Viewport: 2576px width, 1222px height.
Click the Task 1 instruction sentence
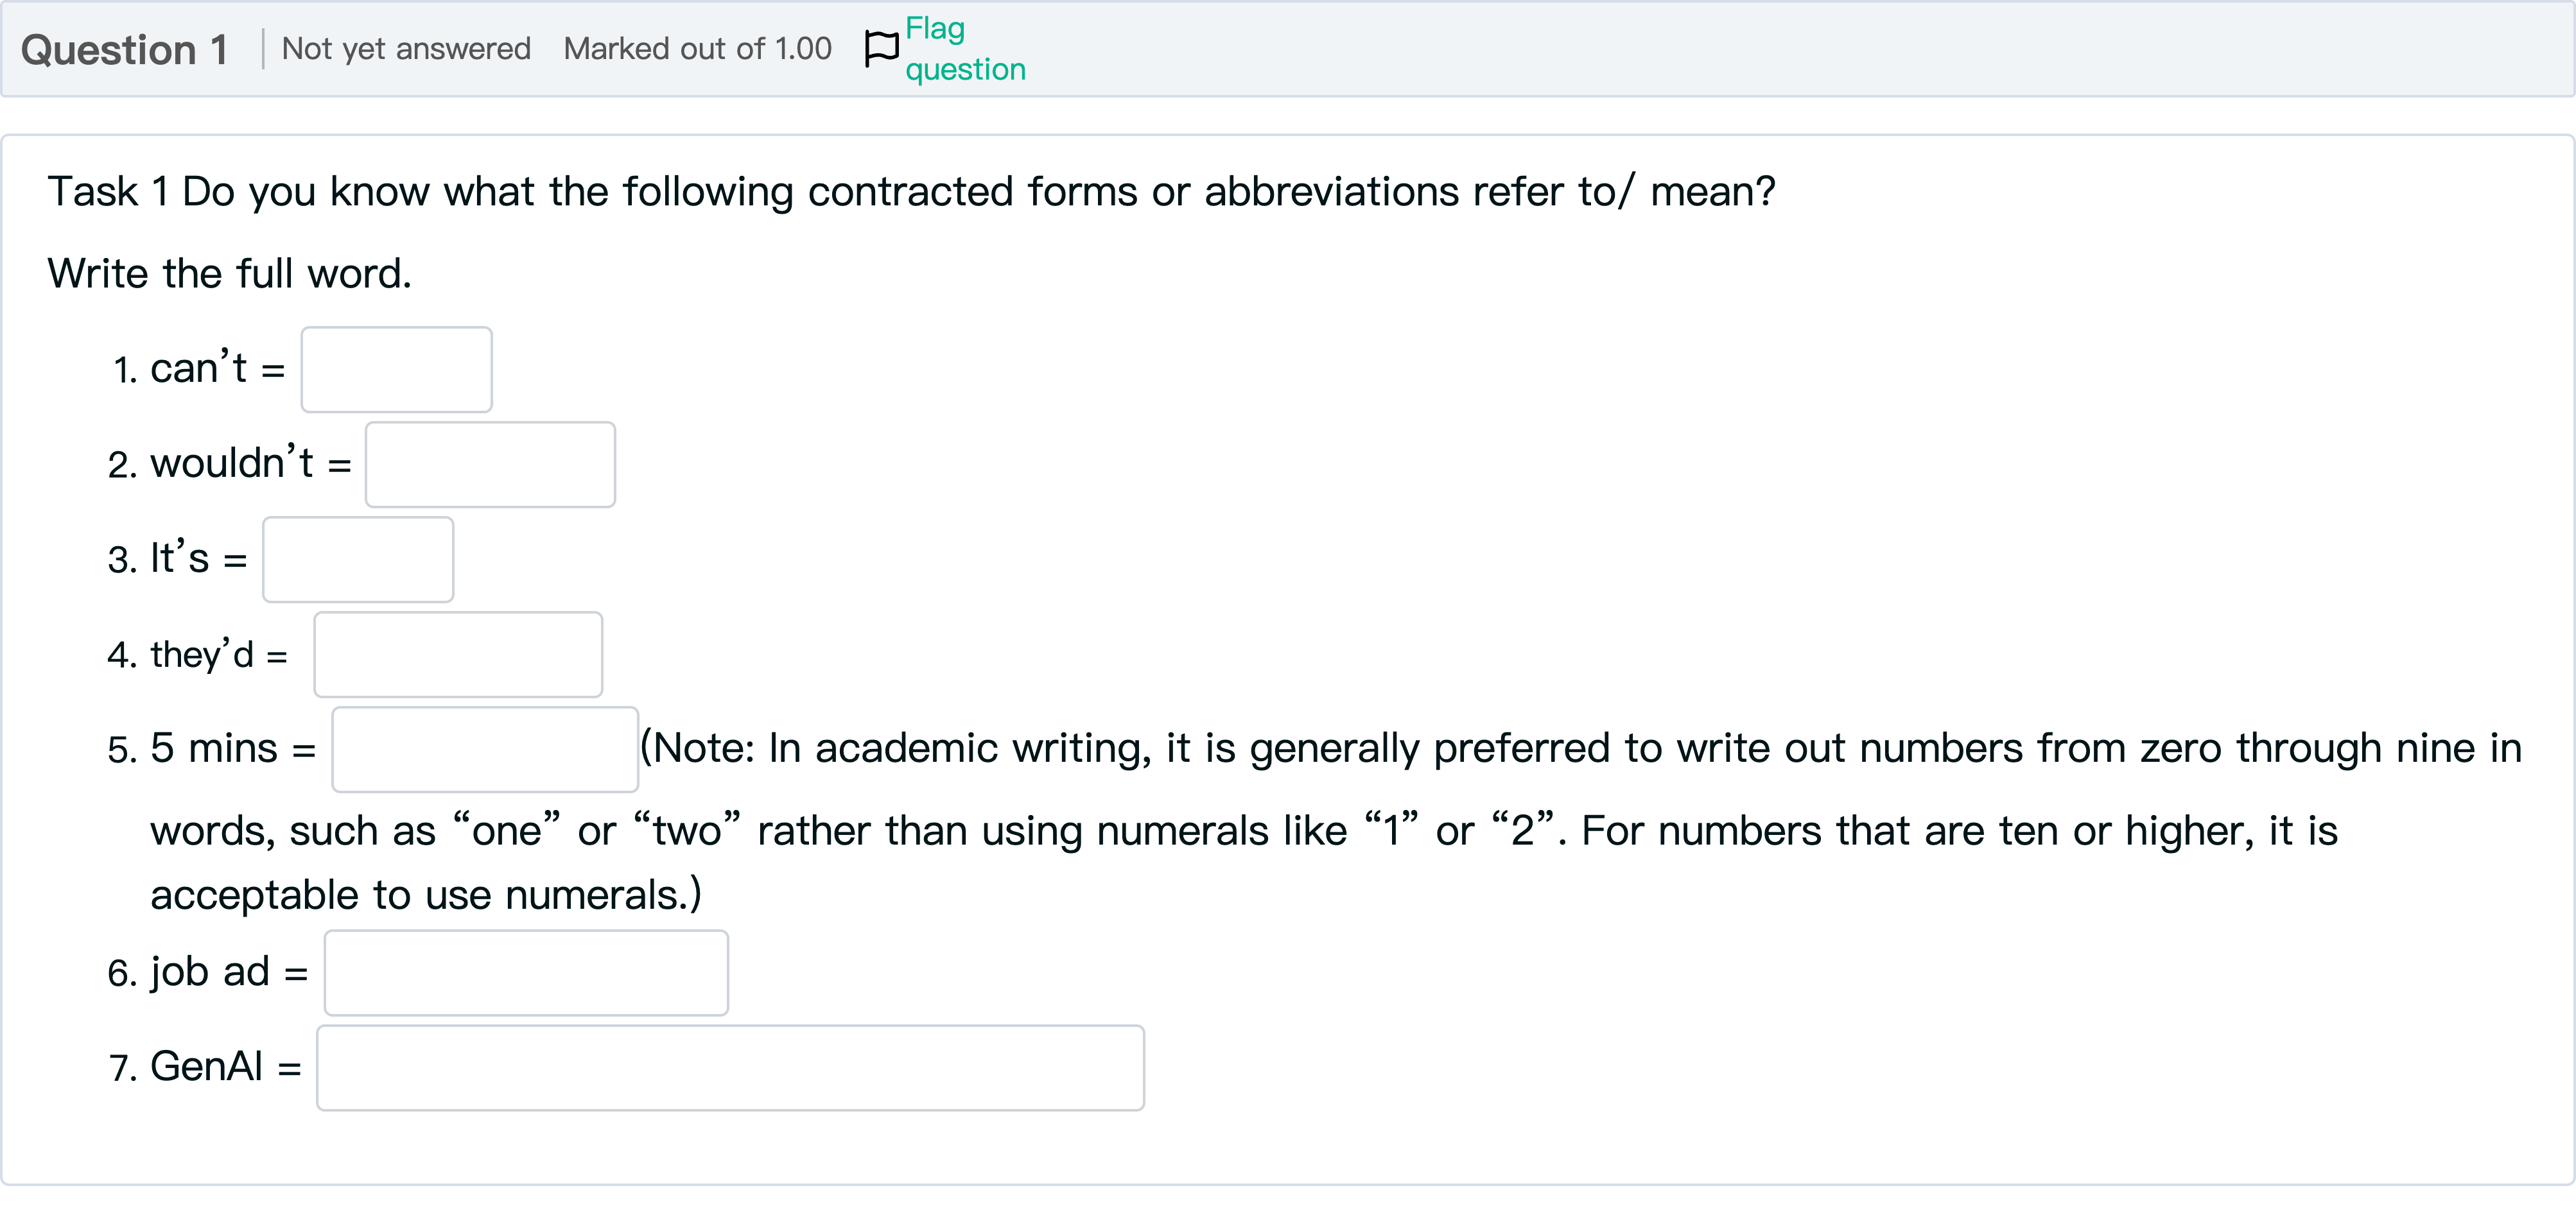point(910,192)
